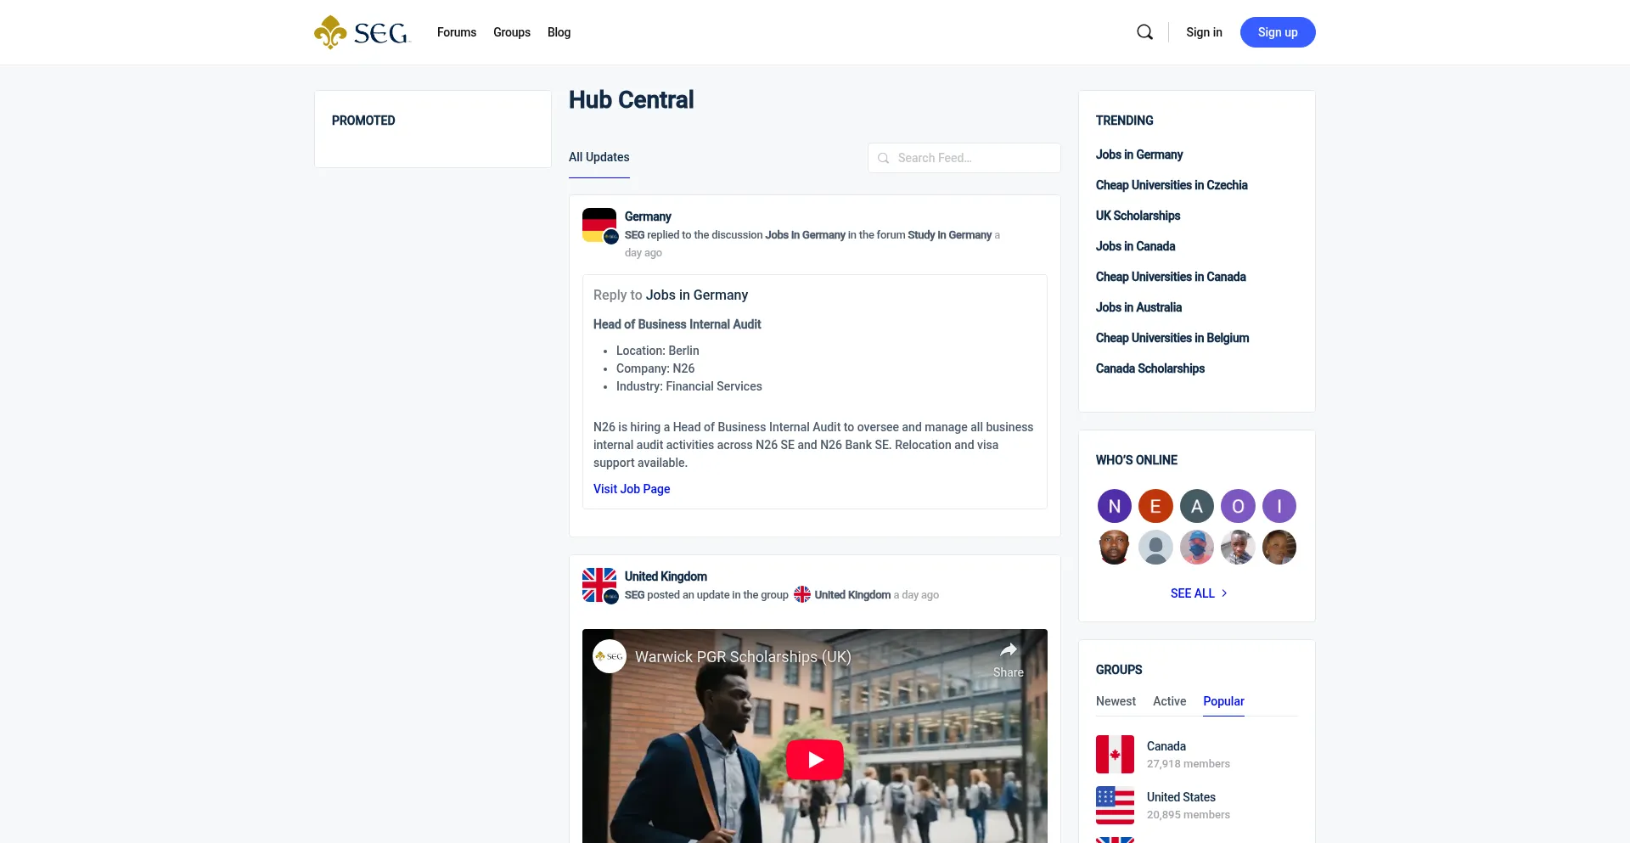Click the SEG logo in header

[x=362, y=32]
